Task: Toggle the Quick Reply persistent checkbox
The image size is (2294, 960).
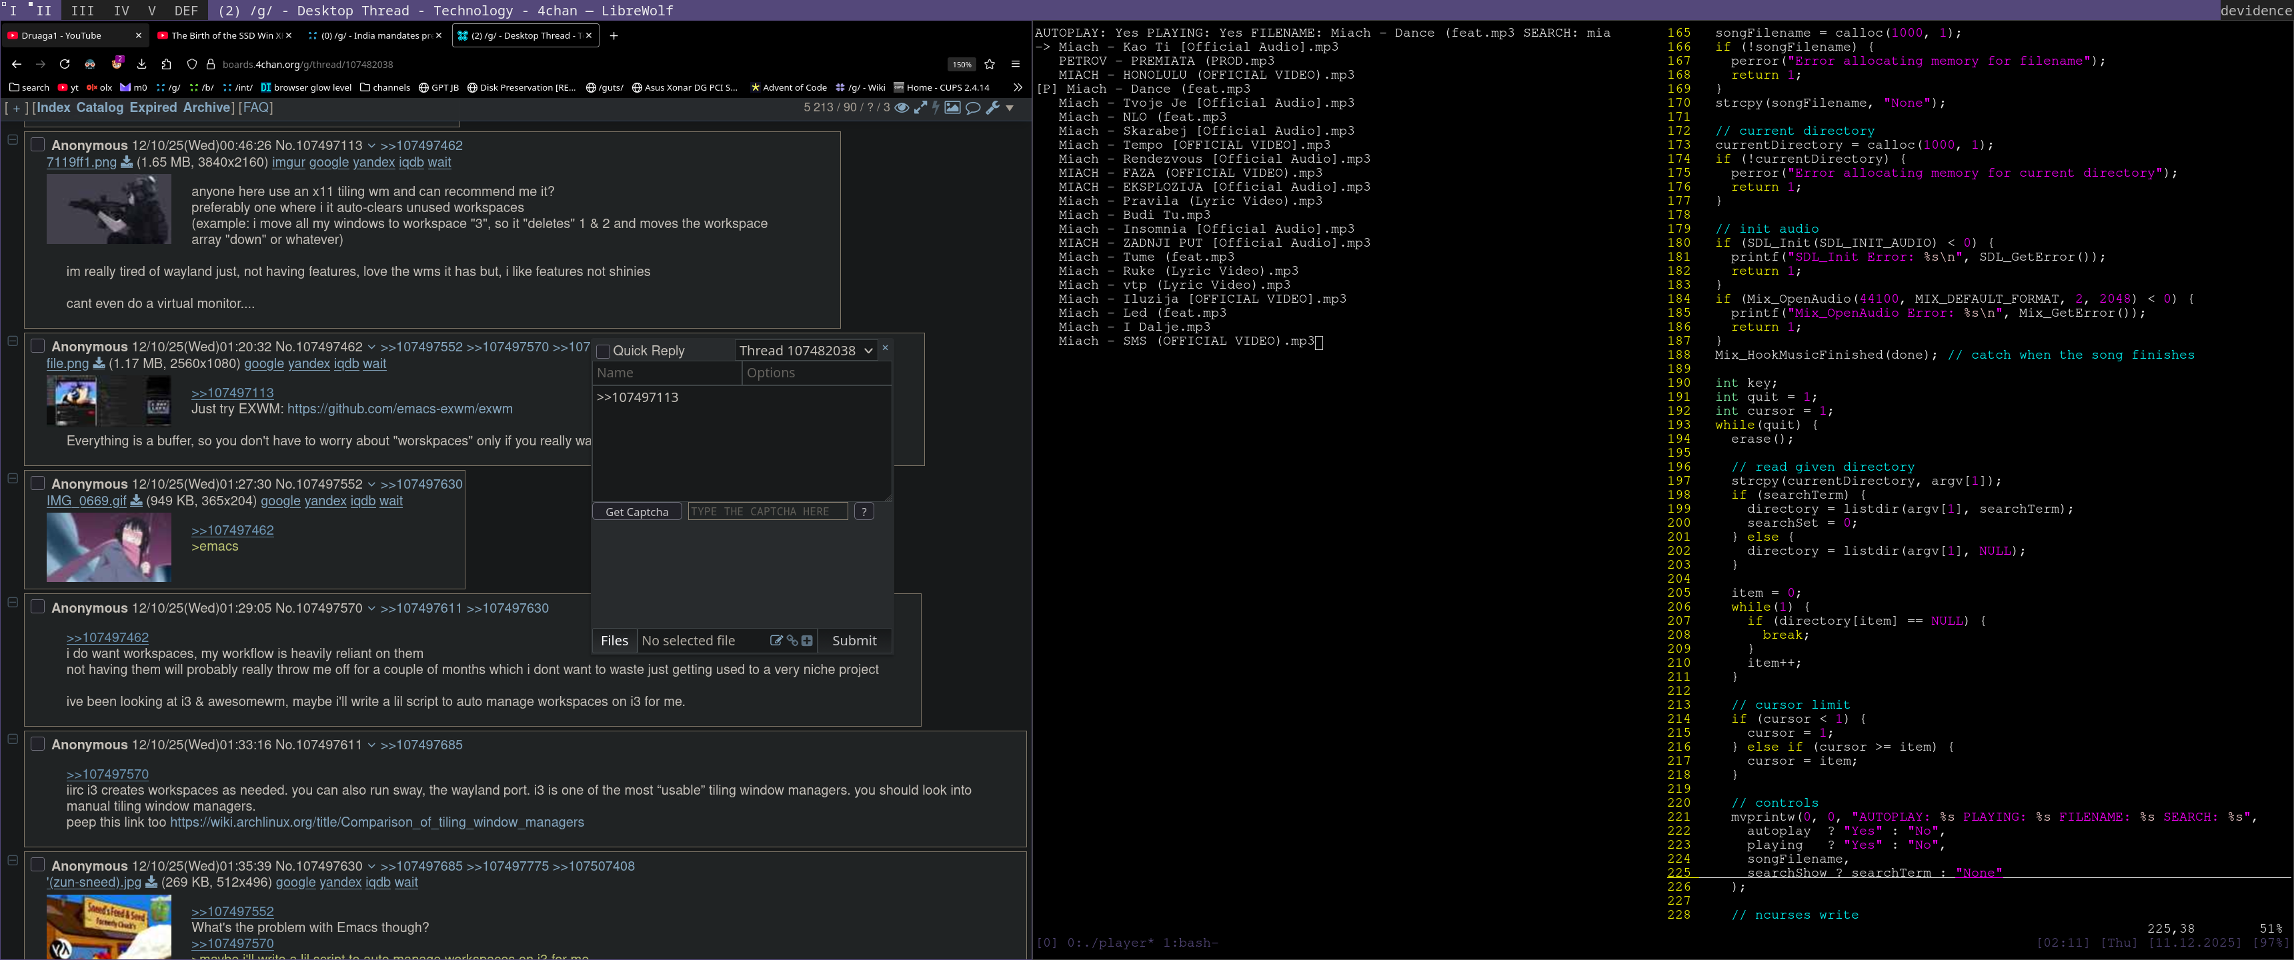Action: click(x=603, y=351)
